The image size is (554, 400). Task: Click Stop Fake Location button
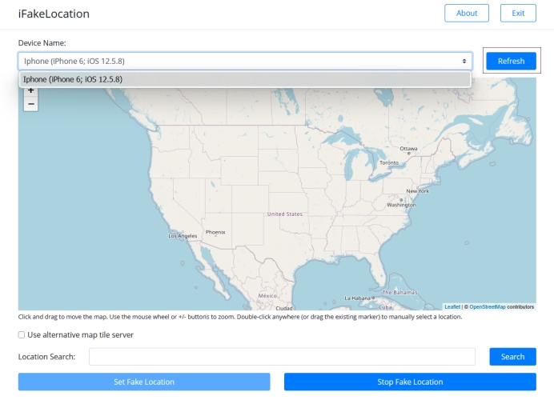pyautogui.click(x=410, y=382)
